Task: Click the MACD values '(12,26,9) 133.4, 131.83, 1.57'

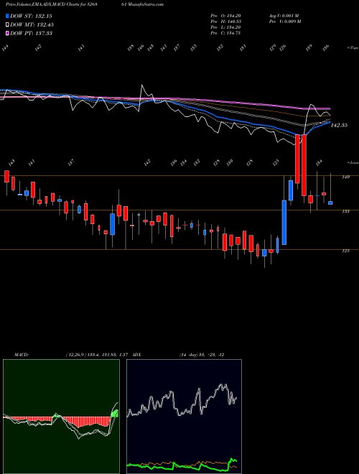Action: pos(97,354)
